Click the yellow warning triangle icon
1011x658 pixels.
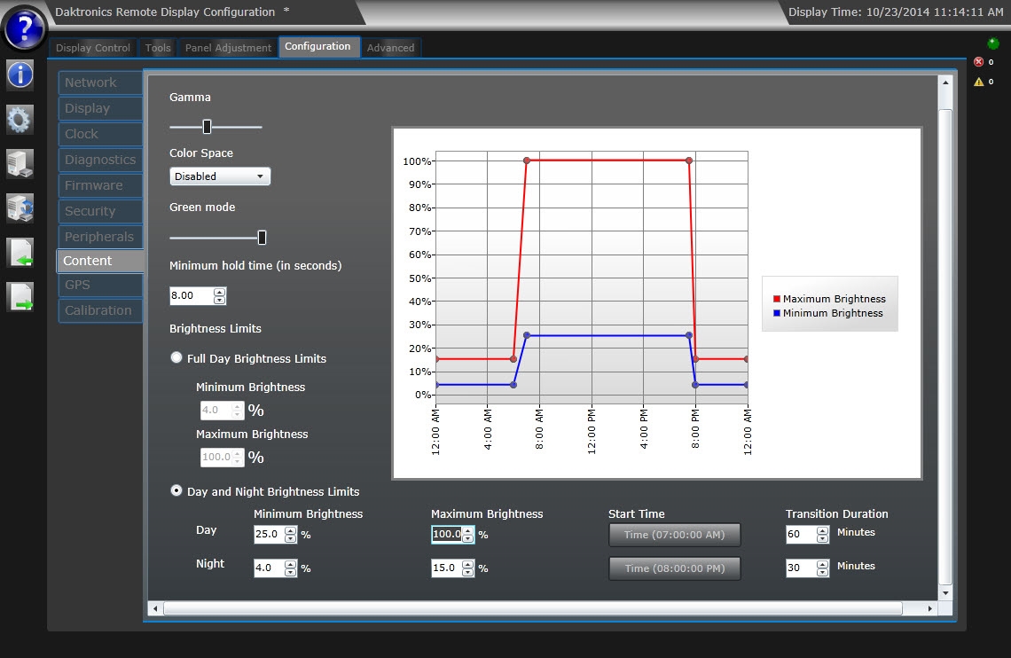[x=979, y=82]
